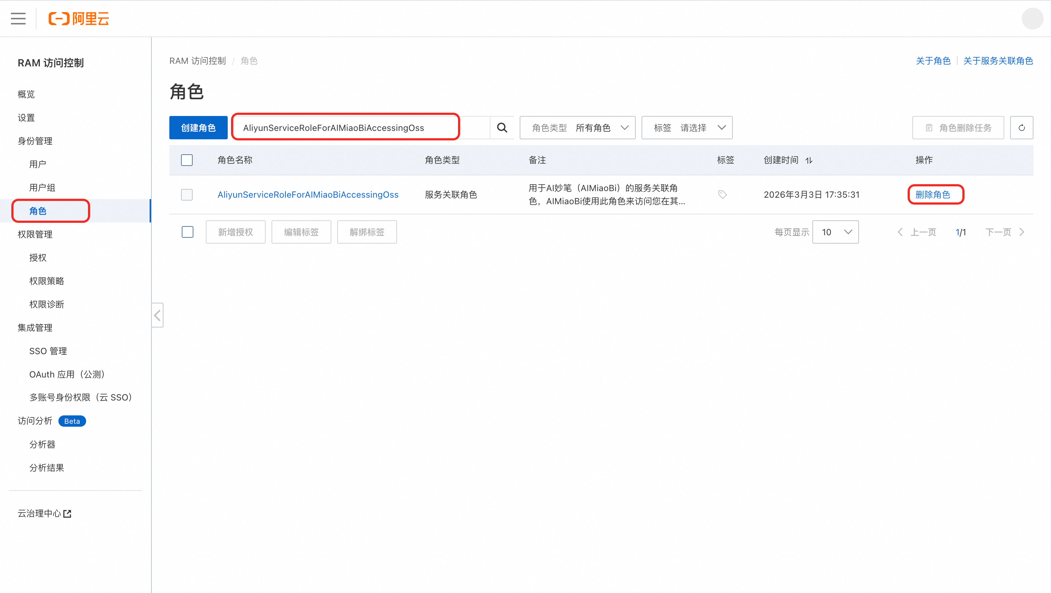
Task: Click the 权限管理 section heading
Action: pos(35,235)
